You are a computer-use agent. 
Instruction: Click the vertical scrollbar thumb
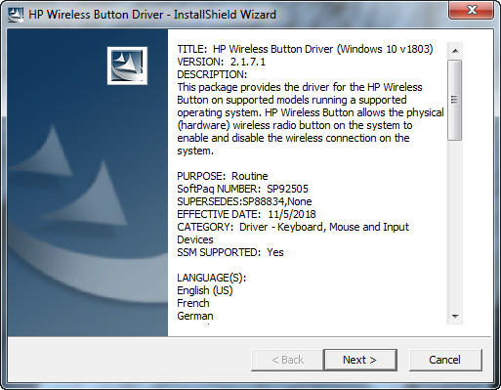point(455,100)
